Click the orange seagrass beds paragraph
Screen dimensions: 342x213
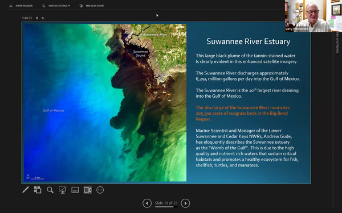[243, 113]
